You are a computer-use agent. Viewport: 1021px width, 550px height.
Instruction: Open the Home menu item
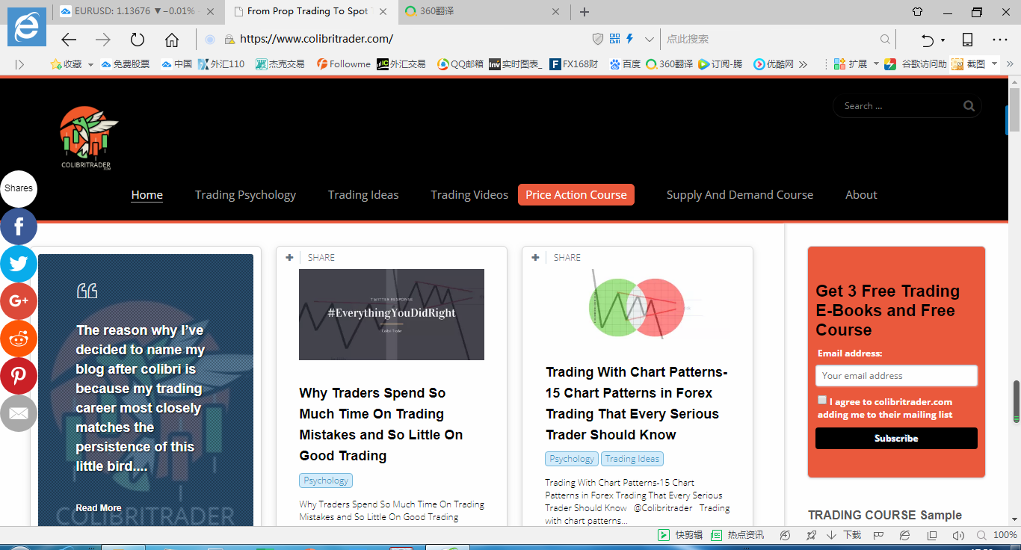147,195
